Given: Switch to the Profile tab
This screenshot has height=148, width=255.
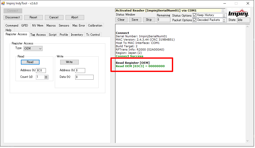Looking at the screenshot, I should coord(64,35).
